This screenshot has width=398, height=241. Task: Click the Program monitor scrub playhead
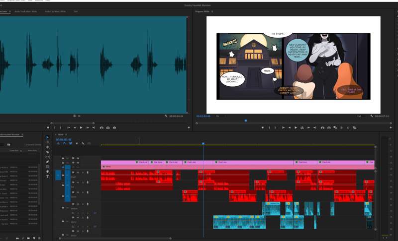[246, 120]
